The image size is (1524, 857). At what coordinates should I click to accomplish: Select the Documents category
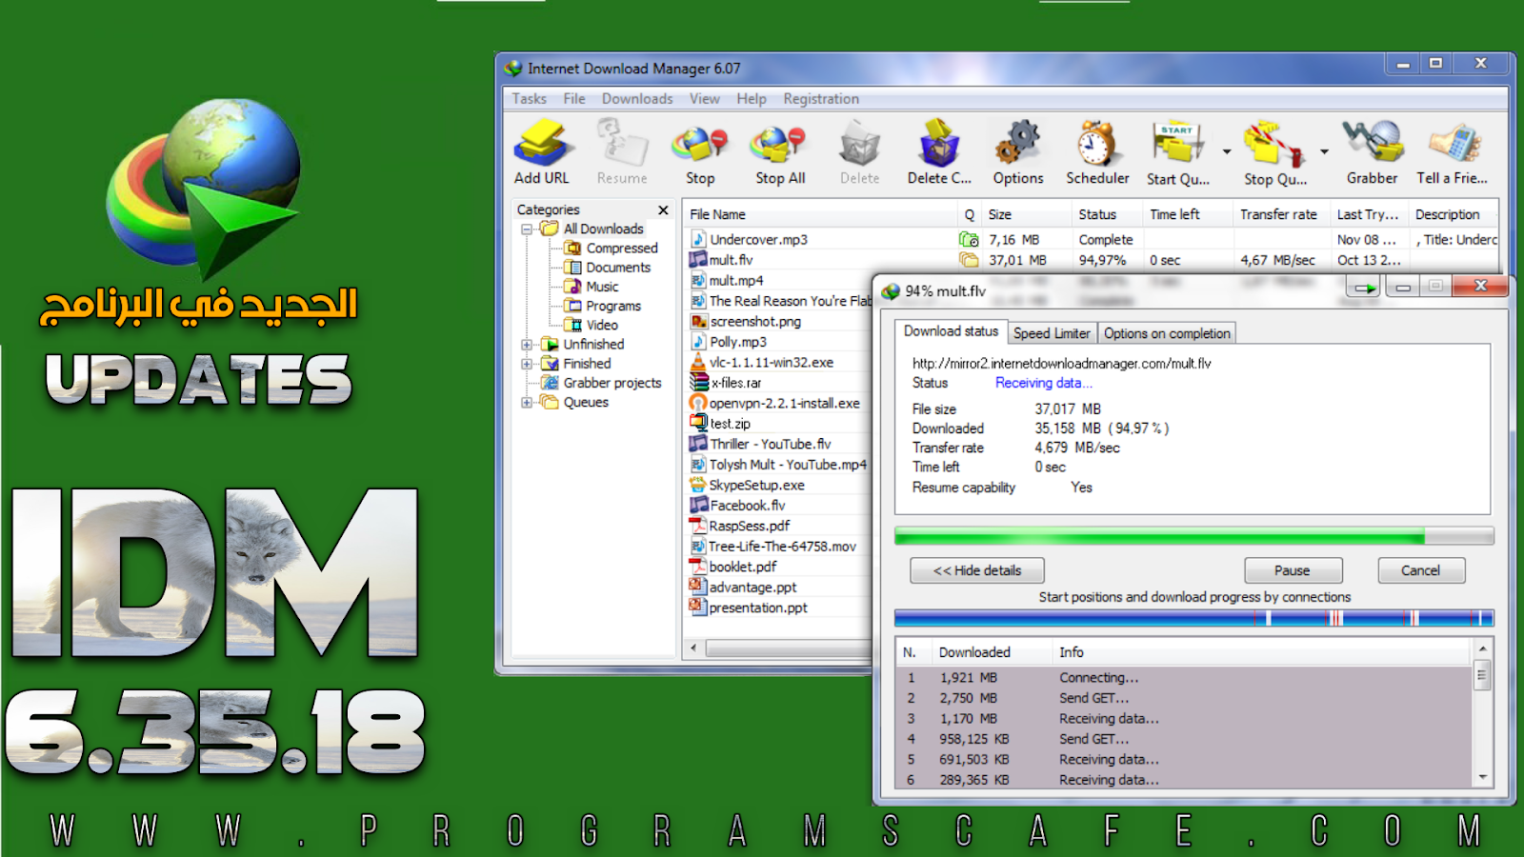[608, 268]
